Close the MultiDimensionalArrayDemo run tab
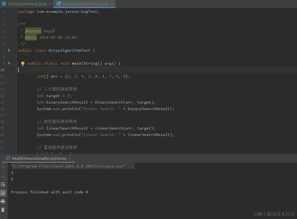 click(70, 159)
